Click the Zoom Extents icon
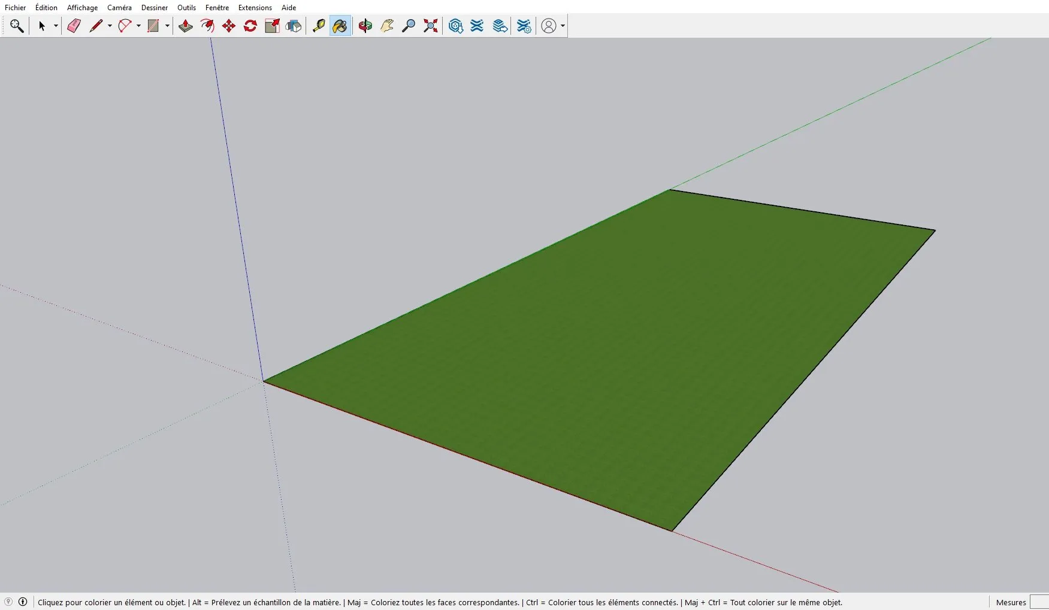 coord(430,26)
